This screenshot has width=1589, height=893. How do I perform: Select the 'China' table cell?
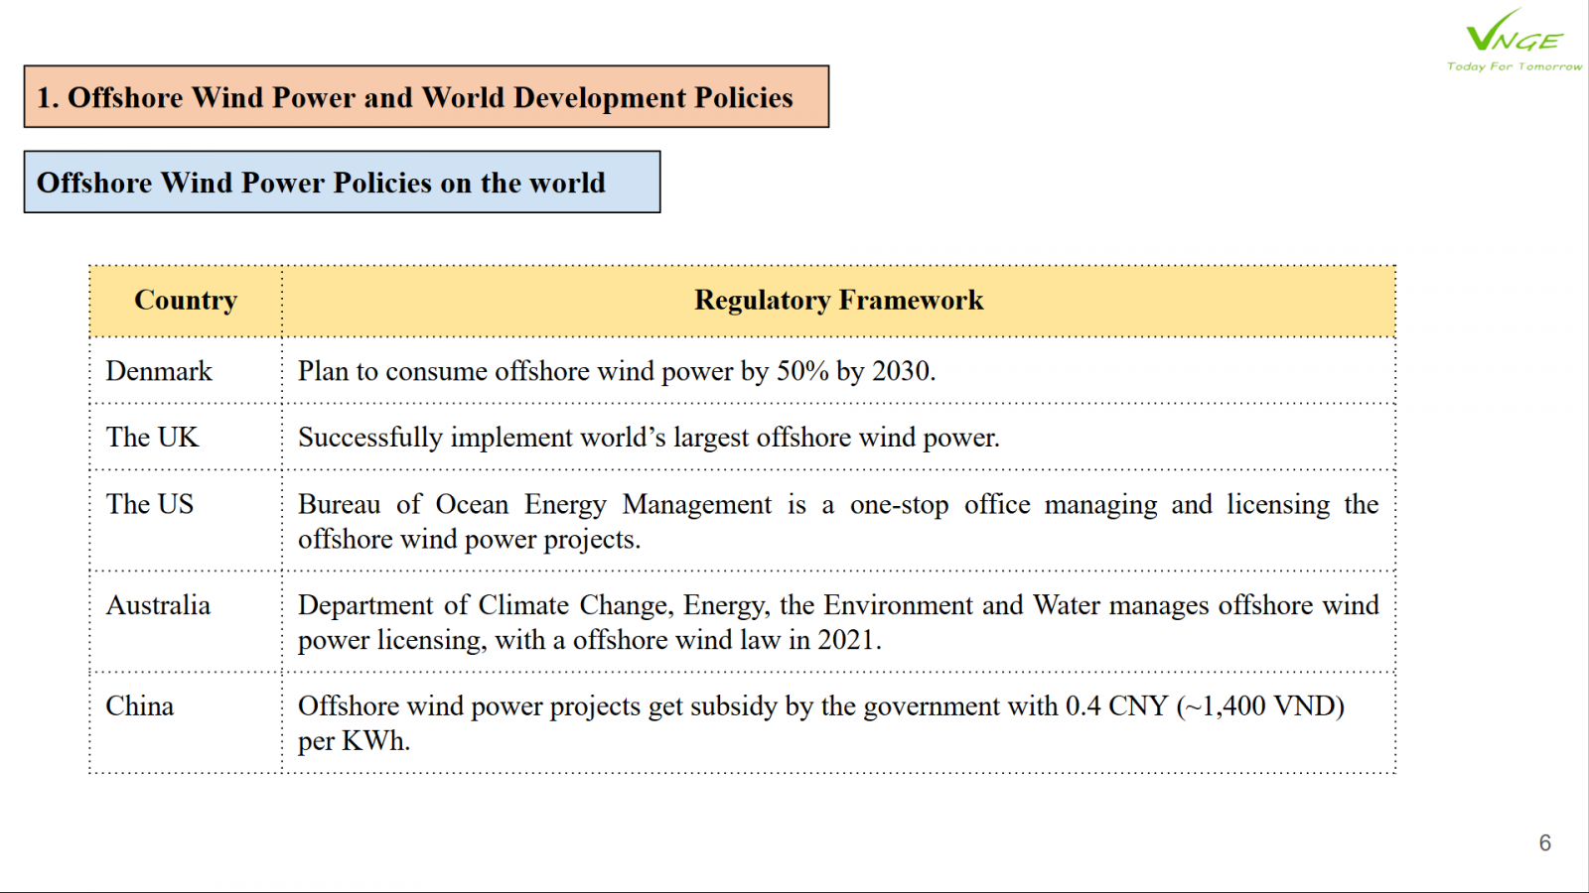click(186, 722)
